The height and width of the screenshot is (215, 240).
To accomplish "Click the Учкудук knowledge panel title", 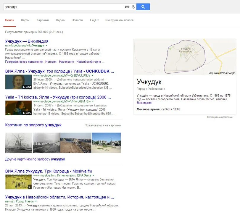I will click(x=149, y=82).
